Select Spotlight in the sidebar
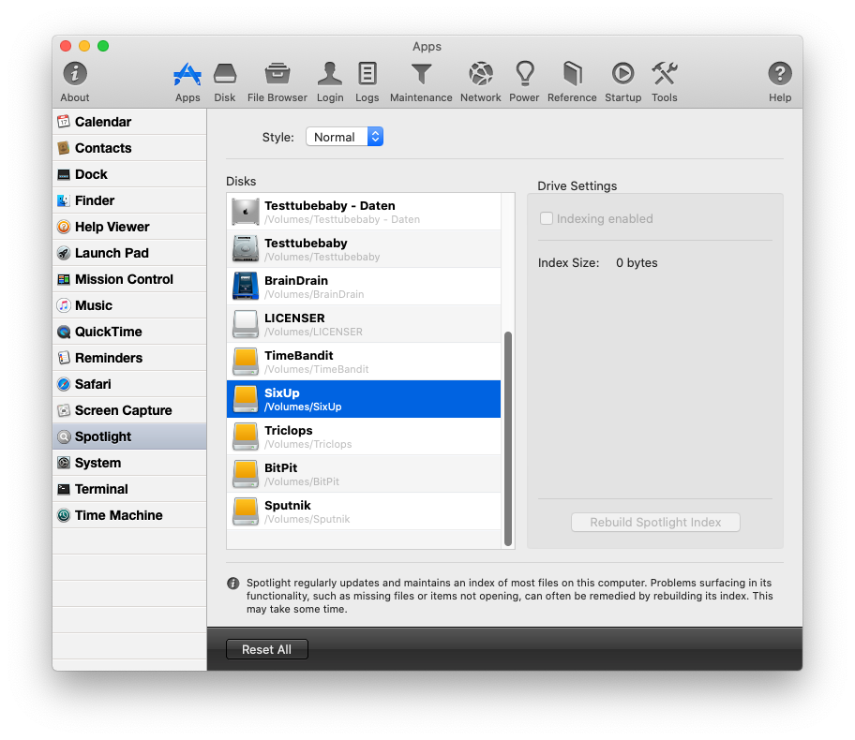The height and width of the screenshot is (740, 855). (129, 437)
